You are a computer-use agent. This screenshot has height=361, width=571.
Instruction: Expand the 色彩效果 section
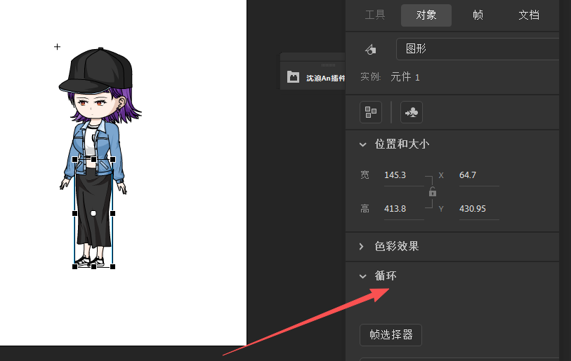click(363, 247)
